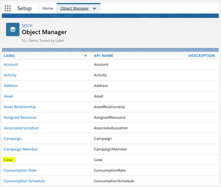Click the AssetRelationship API name cell
Image resolution: width=221 pixels, height=187 pixels.
(x=109, y=107)
